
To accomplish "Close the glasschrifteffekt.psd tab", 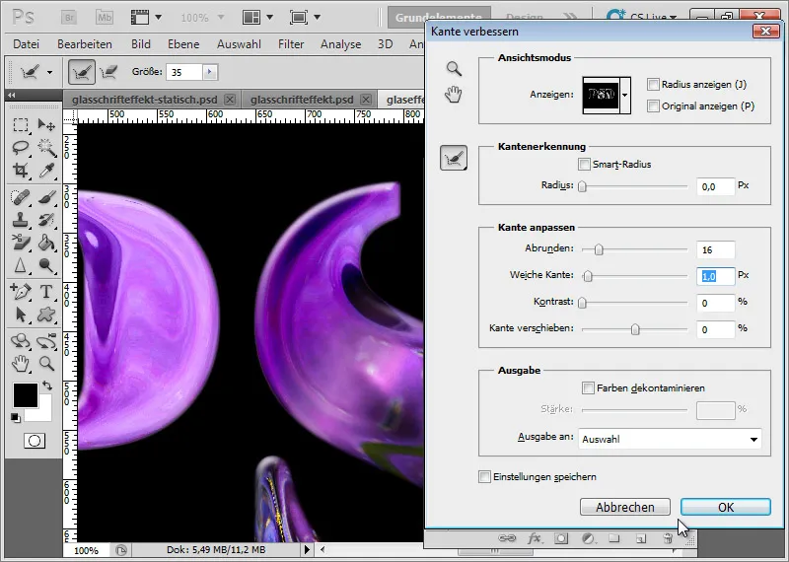I will pos(366,100).
